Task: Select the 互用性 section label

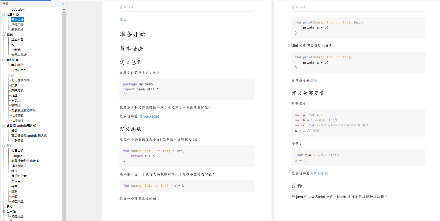Action: (11, 211)
